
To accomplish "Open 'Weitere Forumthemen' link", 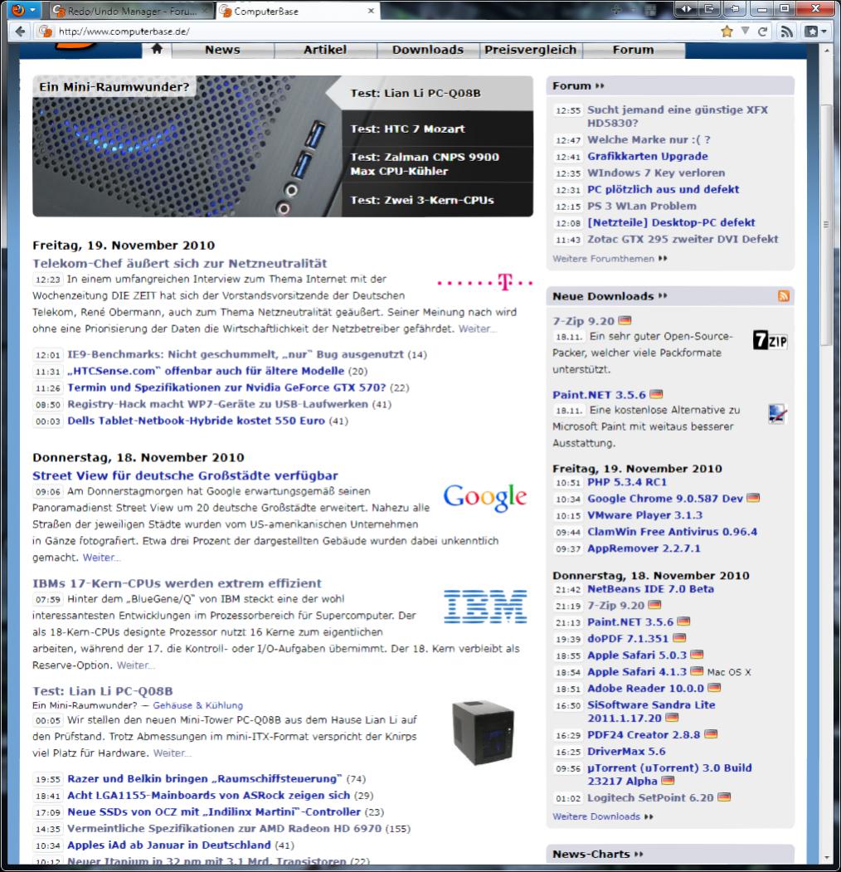I will (x=610, y=259).
